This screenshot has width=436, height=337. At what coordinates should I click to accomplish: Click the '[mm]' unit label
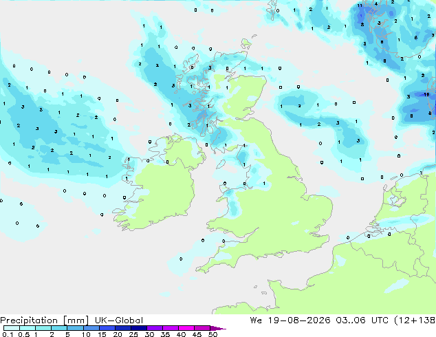[x=76, y=320]
